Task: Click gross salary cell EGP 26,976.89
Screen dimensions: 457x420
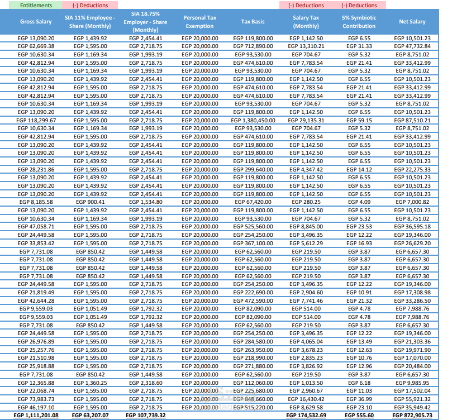Action: pyautogui.click(x=36, y=342)
